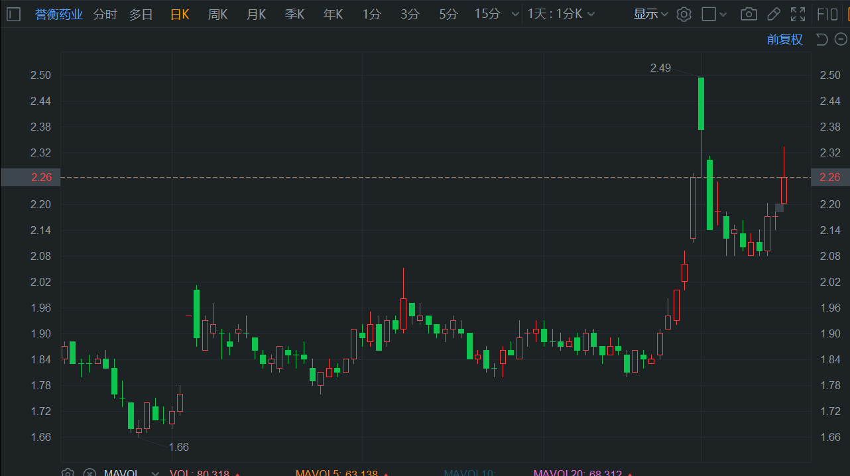Toggle the left sidebar panel icon
Screen dimensions: 850x476
[15, 14]
